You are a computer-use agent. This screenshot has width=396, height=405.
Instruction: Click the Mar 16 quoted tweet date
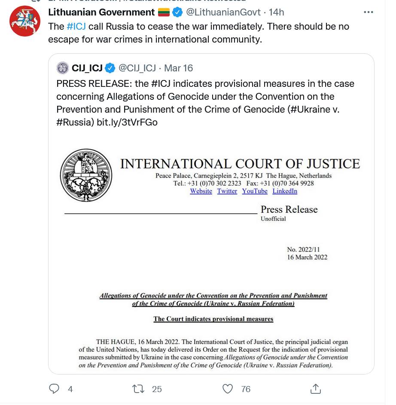[x=178, y=68]
